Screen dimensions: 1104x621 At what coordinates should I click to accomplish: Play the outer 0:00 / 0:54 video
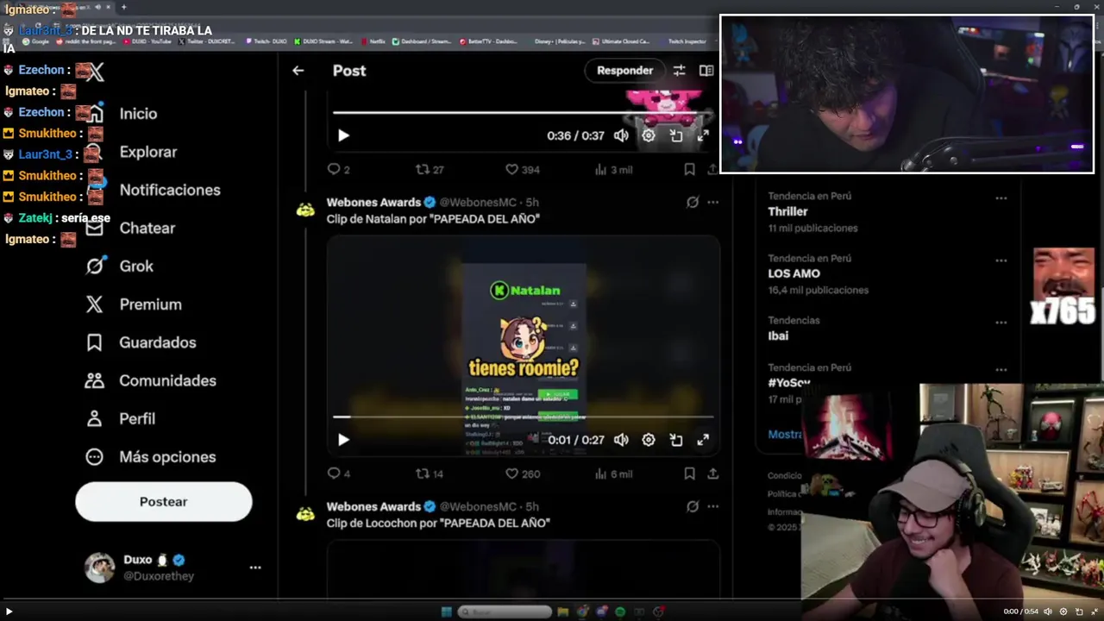9,612
